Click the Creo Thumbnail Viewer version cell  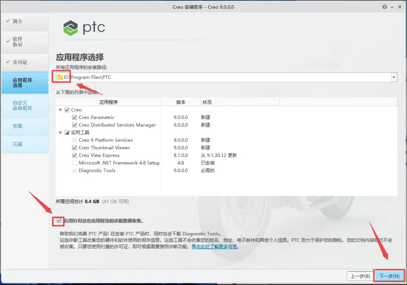pyautogui.click(x=181, y=147)
